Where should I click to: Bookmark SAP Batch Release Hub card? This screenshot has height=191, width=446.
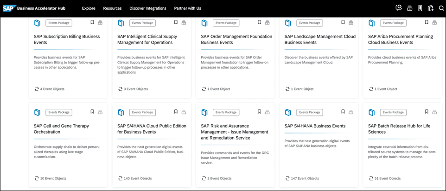pyautogui.click(x=427, y=112)
